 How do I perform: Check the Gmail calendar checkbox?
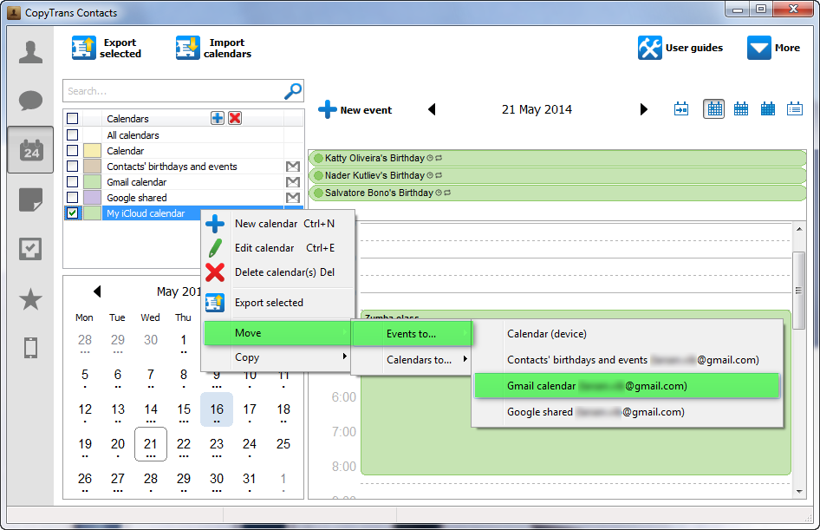[x=72, y=181]
